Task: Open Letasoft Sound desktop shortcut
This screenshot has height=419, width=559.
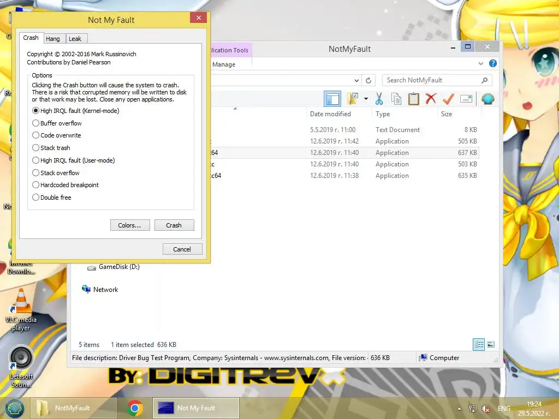Action: 21,367
